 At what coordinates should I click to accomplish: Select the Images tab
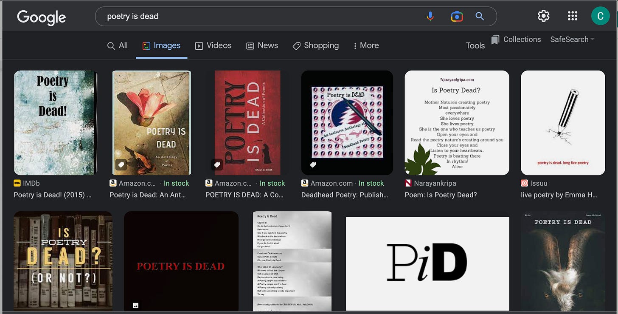pos(162,45)
